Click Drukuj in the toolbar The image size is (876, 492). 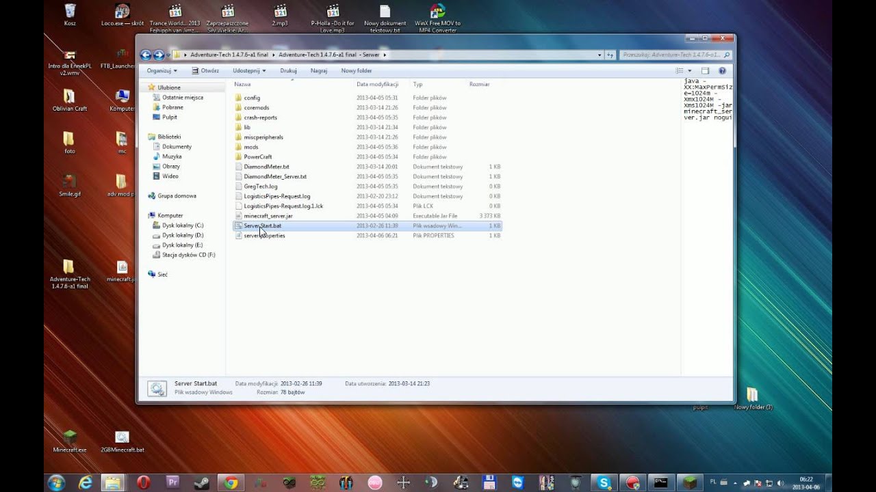point(288,70)
